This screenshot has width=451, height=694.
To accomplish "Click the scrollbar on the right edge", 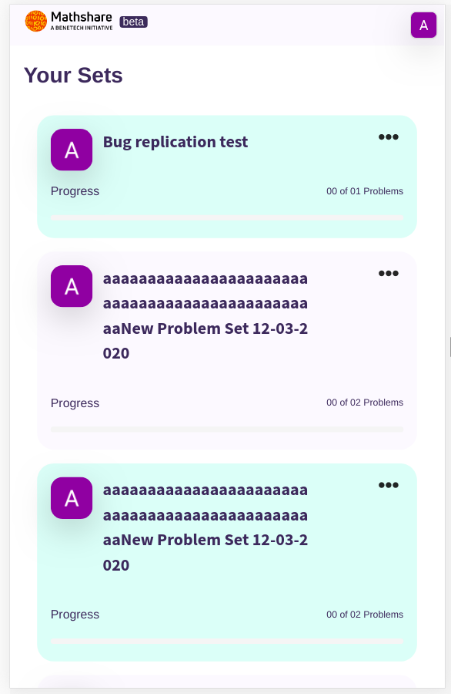I will point(449,347).
